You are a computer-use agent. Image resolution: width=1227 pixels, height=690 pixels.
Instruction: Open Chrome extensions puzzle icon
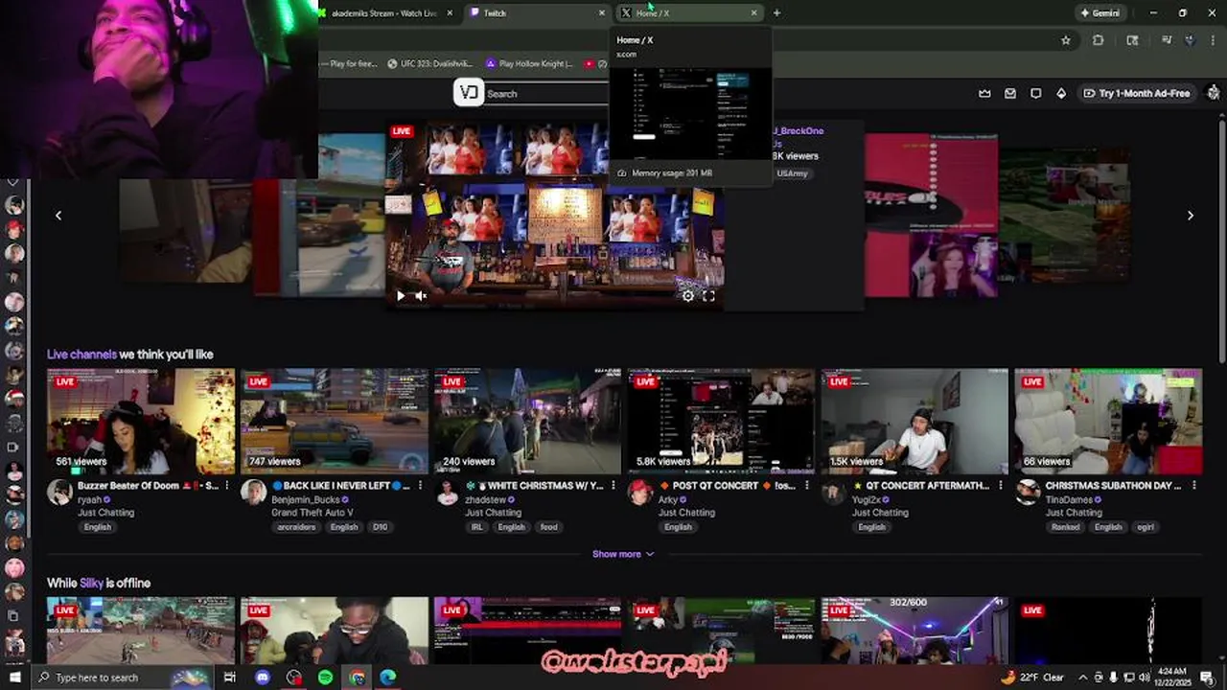point(1099,40)
